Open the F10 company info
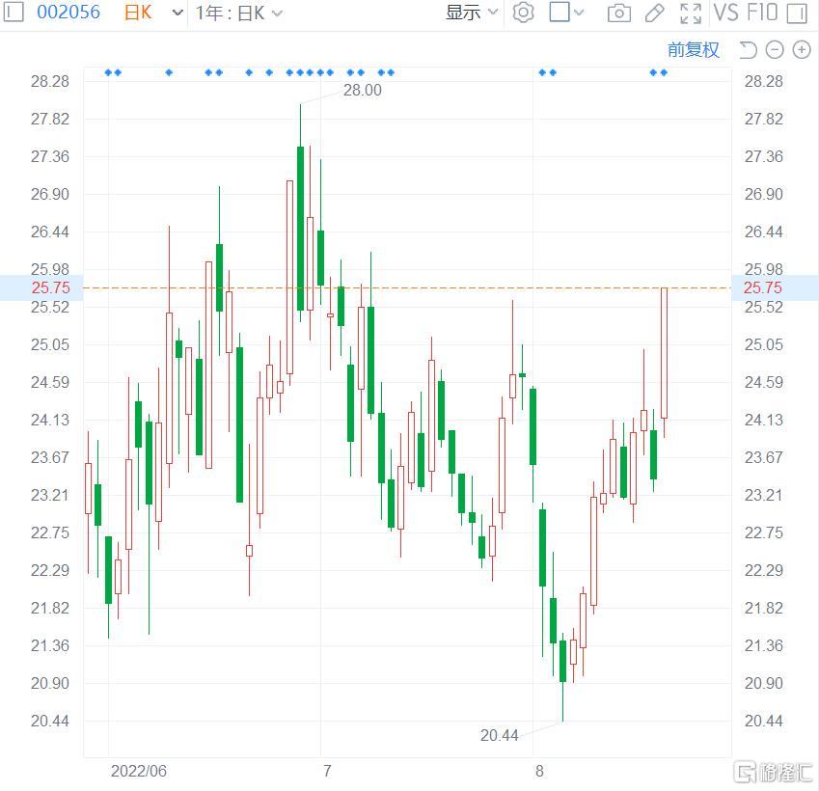Viewport: 819px width, 791px height. click(761, 12)
